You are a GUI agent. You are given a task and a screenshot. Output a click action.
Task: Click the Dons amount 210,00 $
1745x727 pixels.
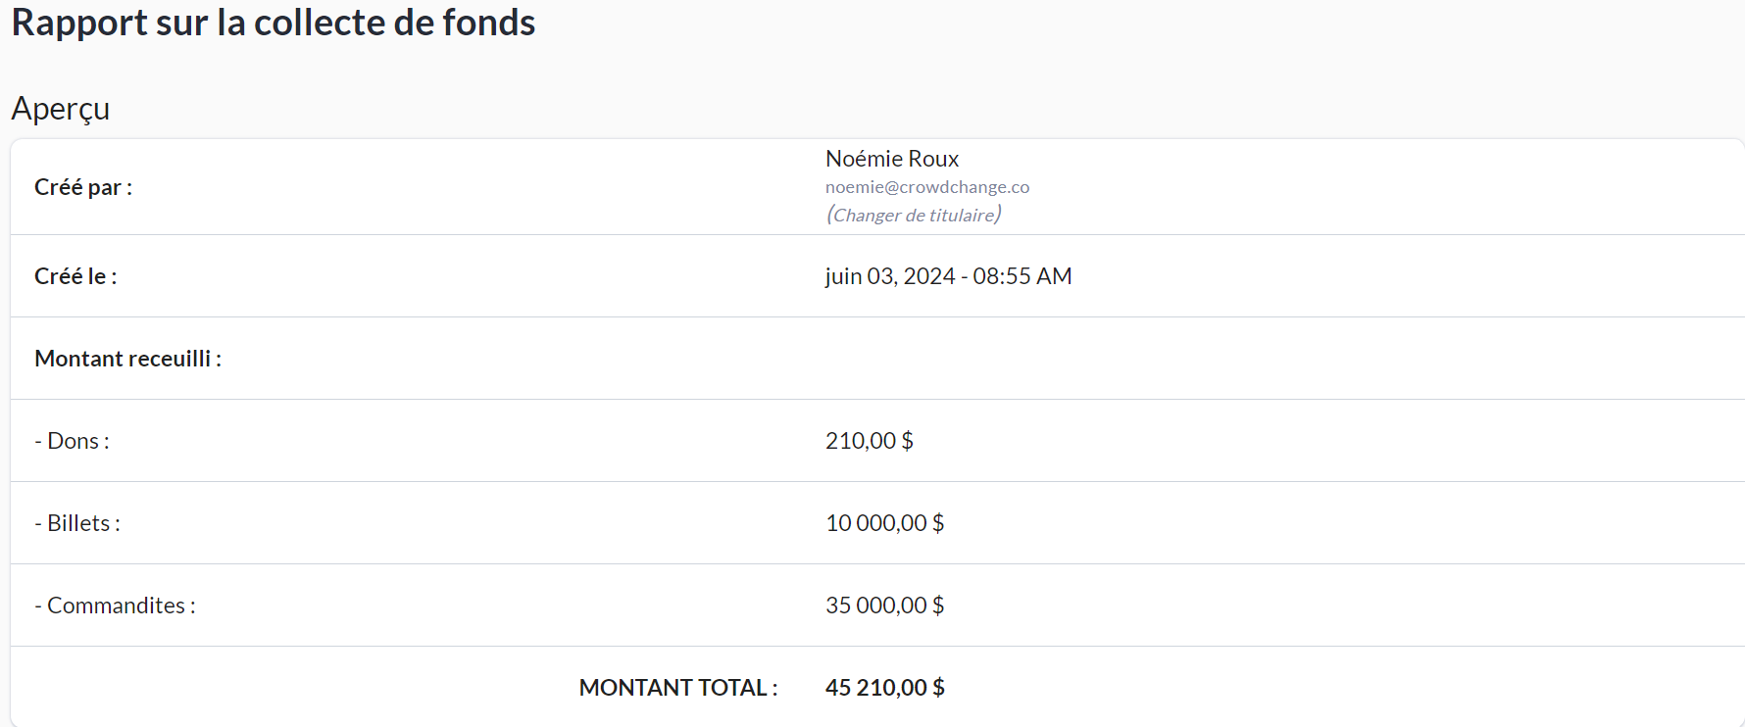click(869, 441)
